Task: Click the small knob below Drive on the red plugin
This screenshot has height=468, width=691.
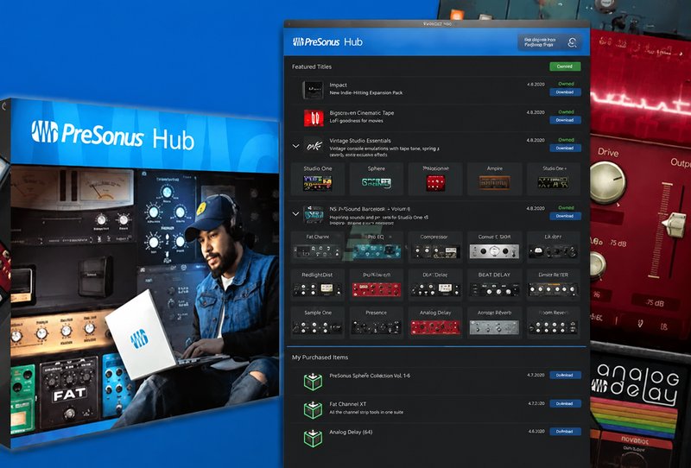Action: pyautogui.click(x=597, y=266)
